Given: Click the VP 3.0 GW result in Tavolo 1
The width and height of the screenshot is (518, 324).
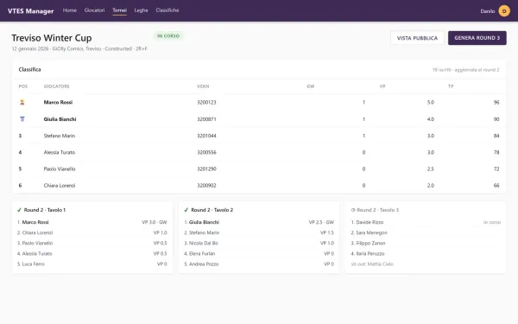Looking at the screenshot, I should click(155, 222).
